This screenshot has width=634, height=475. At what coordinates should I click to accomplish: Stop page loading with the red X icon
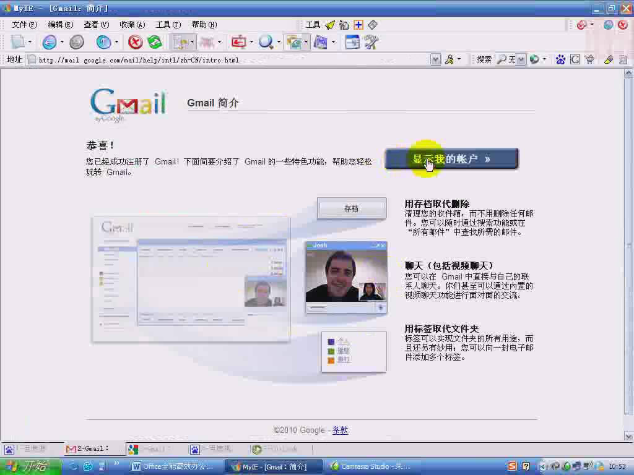136,42
